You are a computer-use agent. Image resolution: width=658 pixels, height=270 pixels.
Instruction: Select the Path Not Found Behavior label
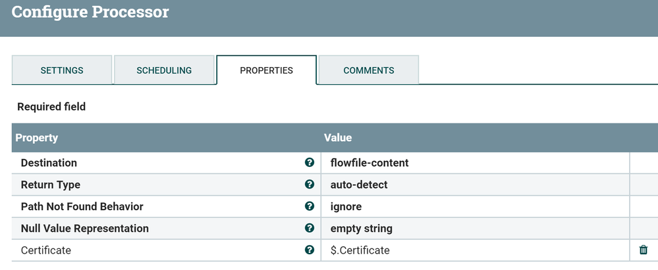[x=82, y=206]
